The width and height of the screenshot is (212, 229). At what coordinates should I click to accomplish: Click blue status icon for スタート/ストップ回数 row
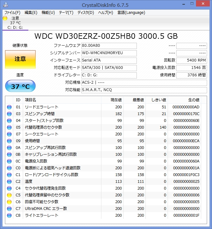pos(9,121)
